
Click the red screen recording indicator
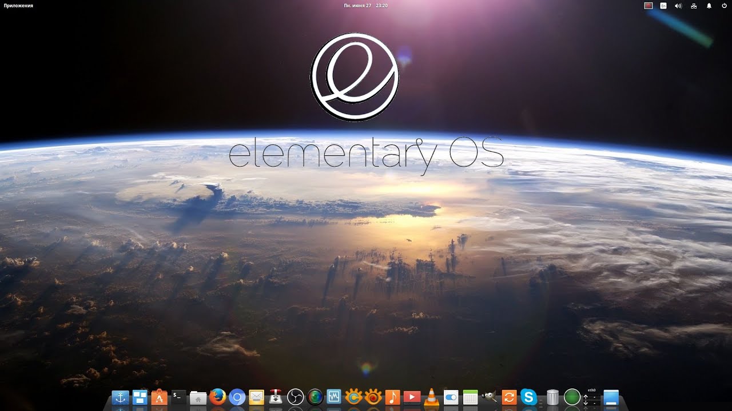(649, 6)
